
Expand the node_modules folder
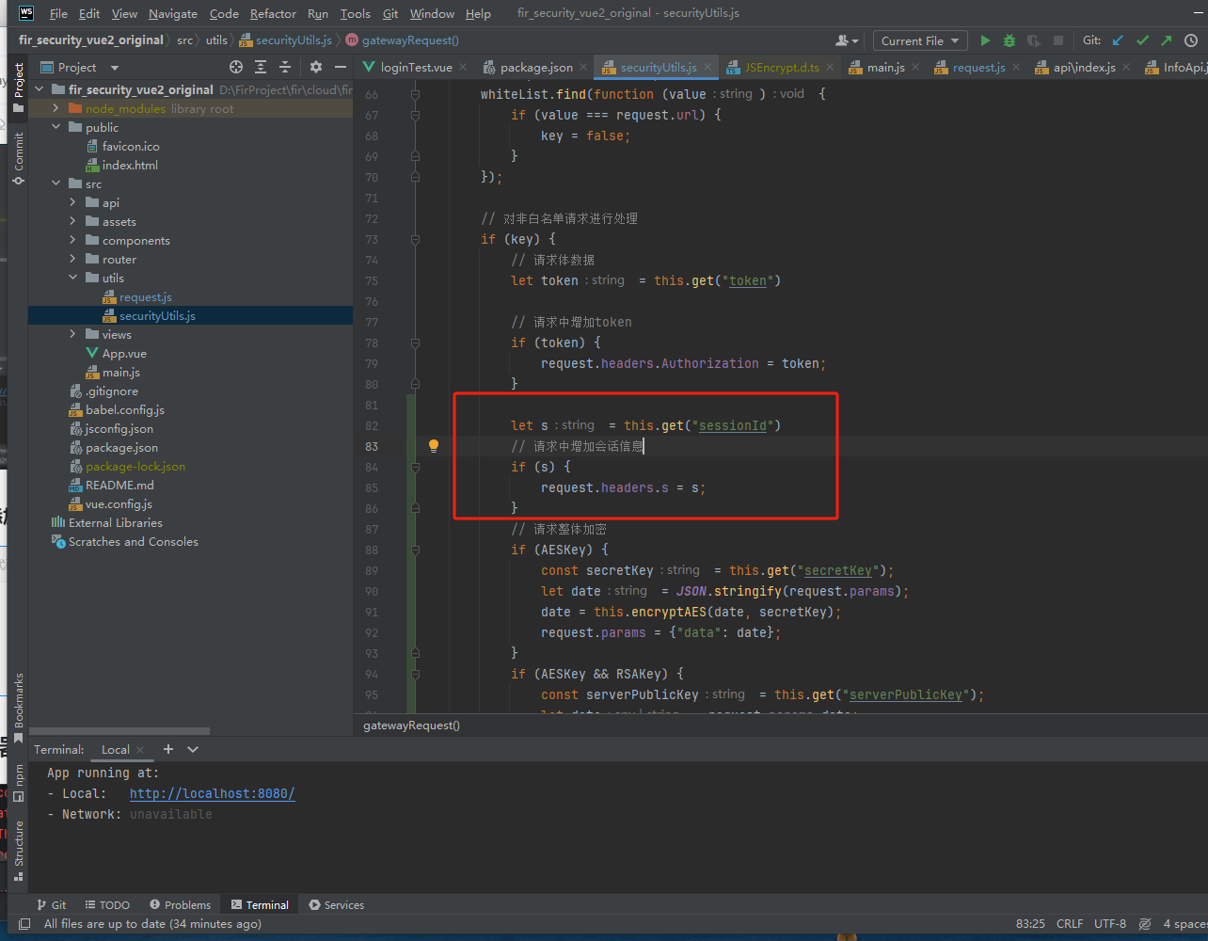point(56,108)
